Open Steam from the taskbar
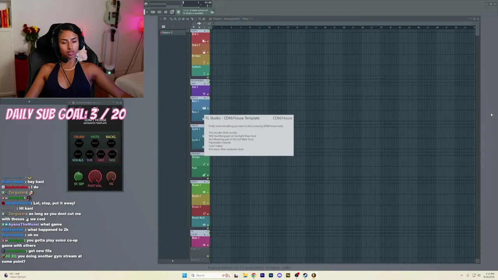This screenshot has height=280, width=498. point(305,275)
